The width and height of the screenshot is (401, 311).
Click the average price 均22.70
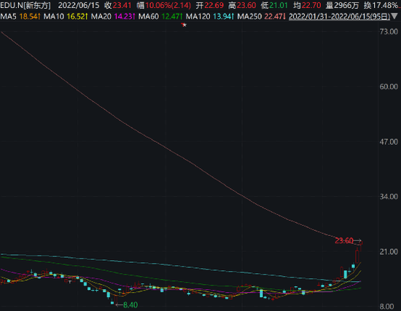(x=307, y=5)
